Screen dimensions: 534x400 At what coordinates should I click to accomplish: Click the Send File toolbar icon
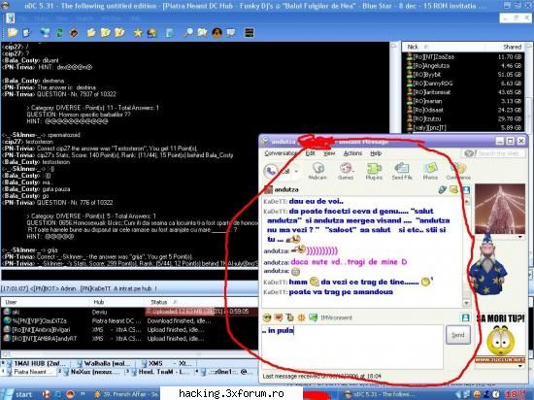click(402, 171)
